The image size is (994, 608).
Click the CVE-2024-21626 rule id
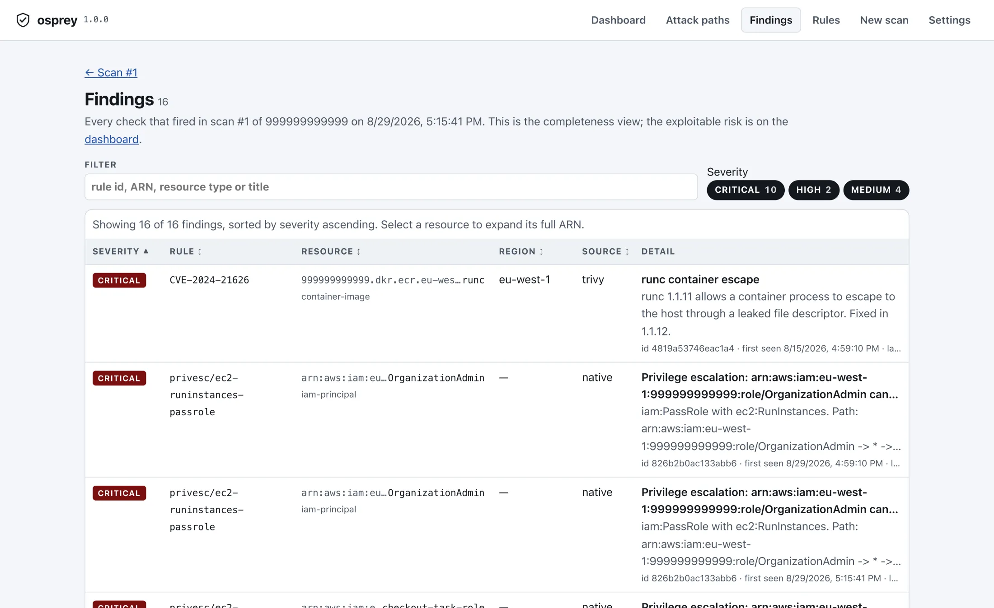pyautogui.click(x=209, y=280)
